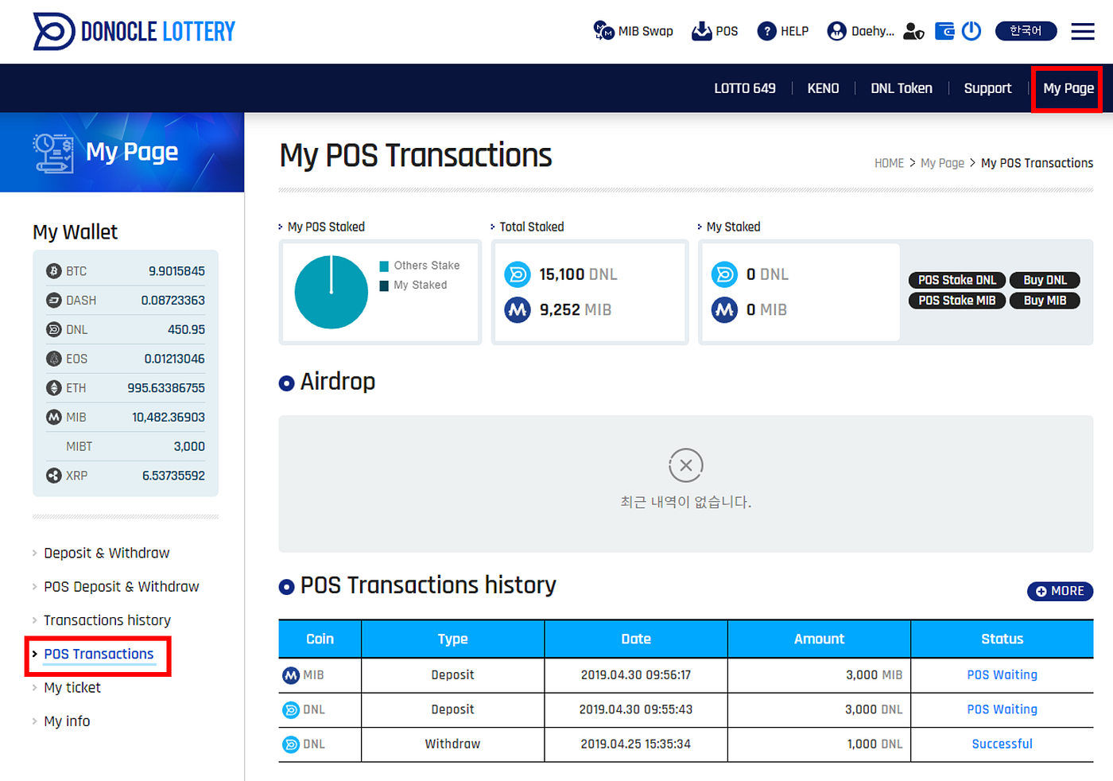Click DNL icon in Withdraw row
The image size is (1113, 781).
click(291, 744)
